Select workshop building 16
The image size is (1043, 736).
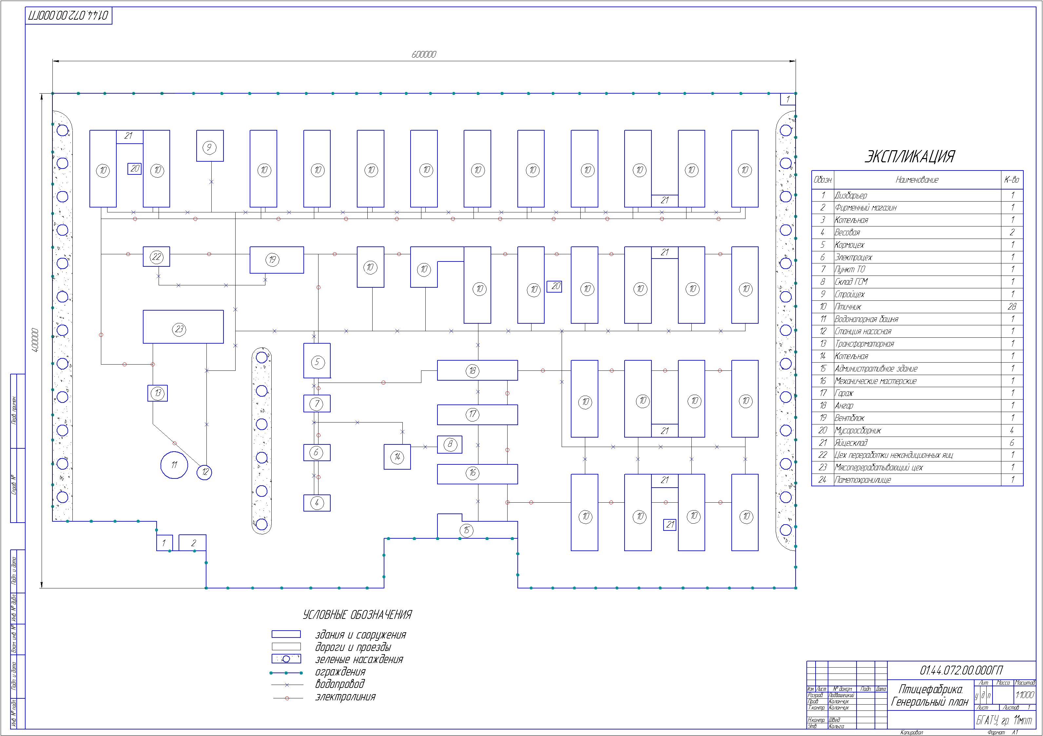(477, 474)
